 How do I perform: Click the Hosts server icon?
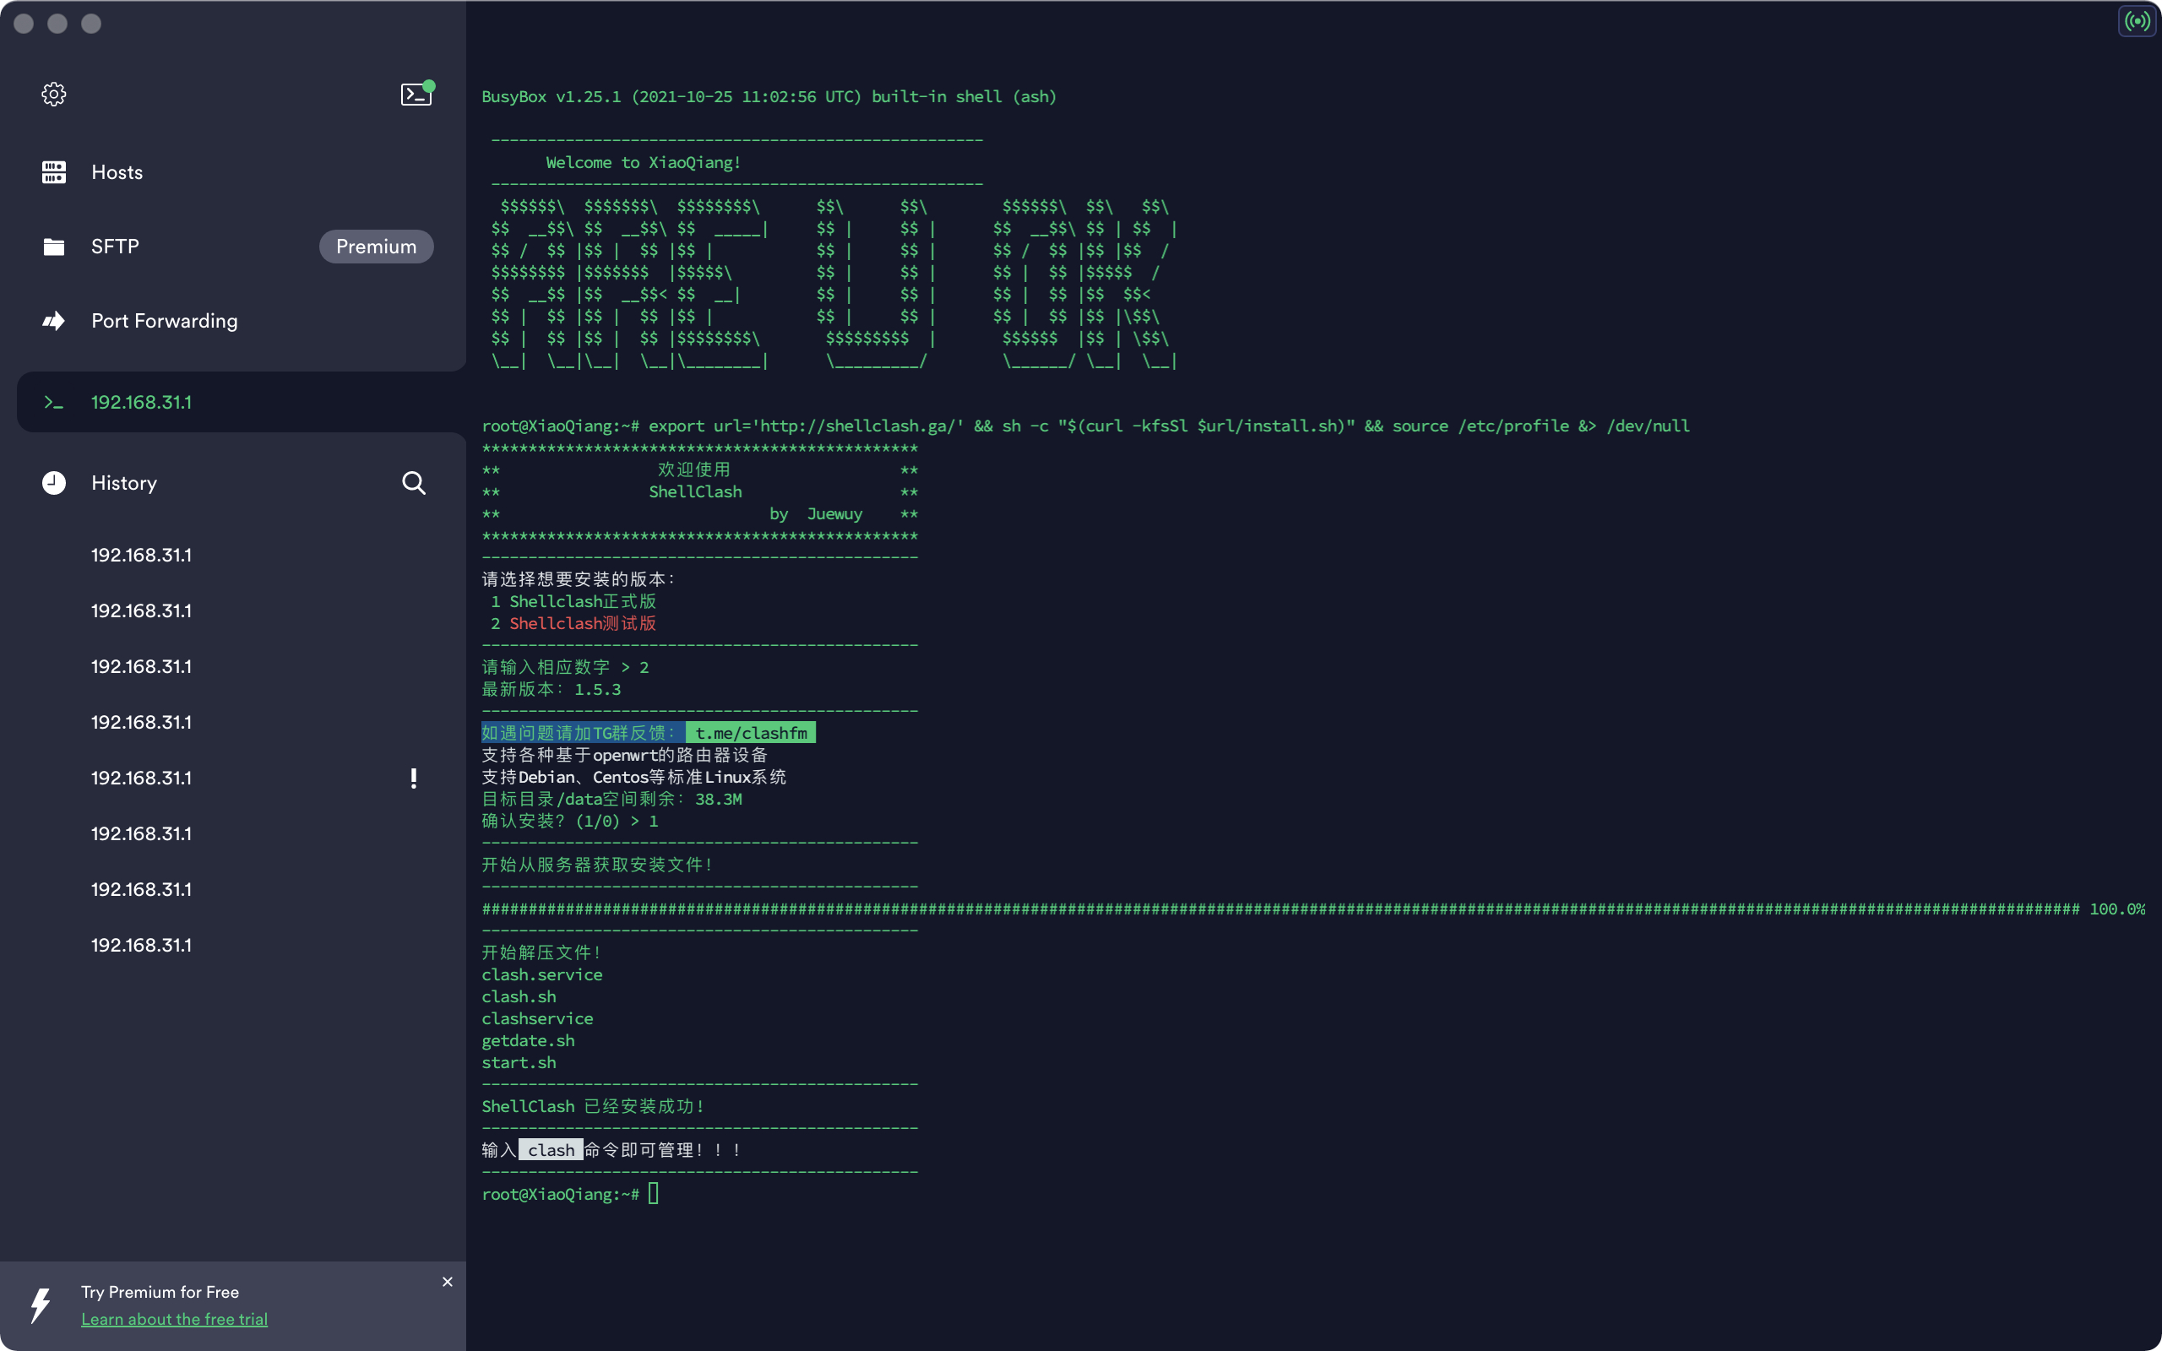(x=53, y=172)
